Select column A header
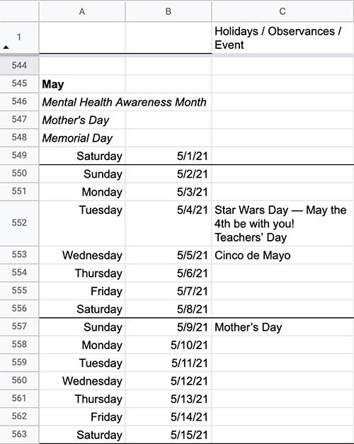 point(82,11)
